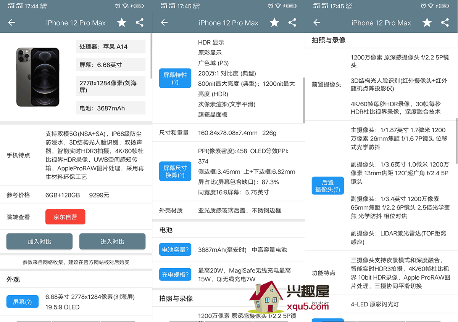Viewport: 458px width, 322px height.
Task: Tap the alarm icon in the left status bar
Action: tap(118, 6)
